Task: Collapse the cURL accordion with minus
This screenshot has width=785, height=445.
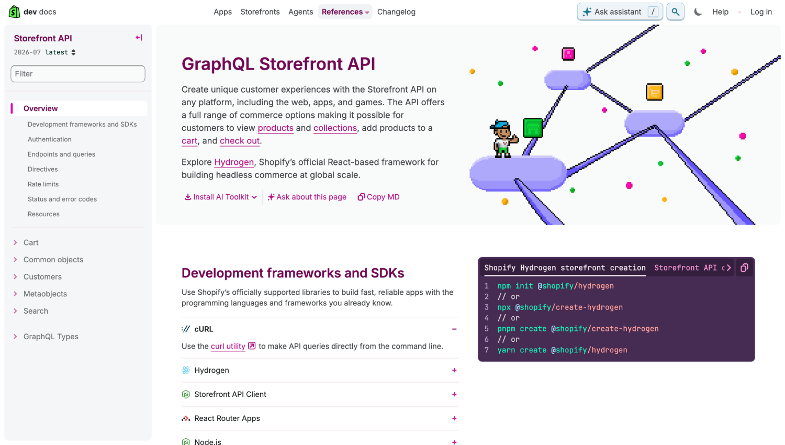Action: click(x=454, y=329)
